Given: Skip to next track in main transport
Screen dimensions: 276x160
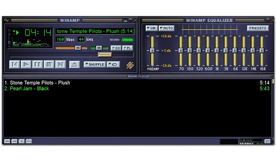Looking at the screenshot, I should tap(61, 64).
